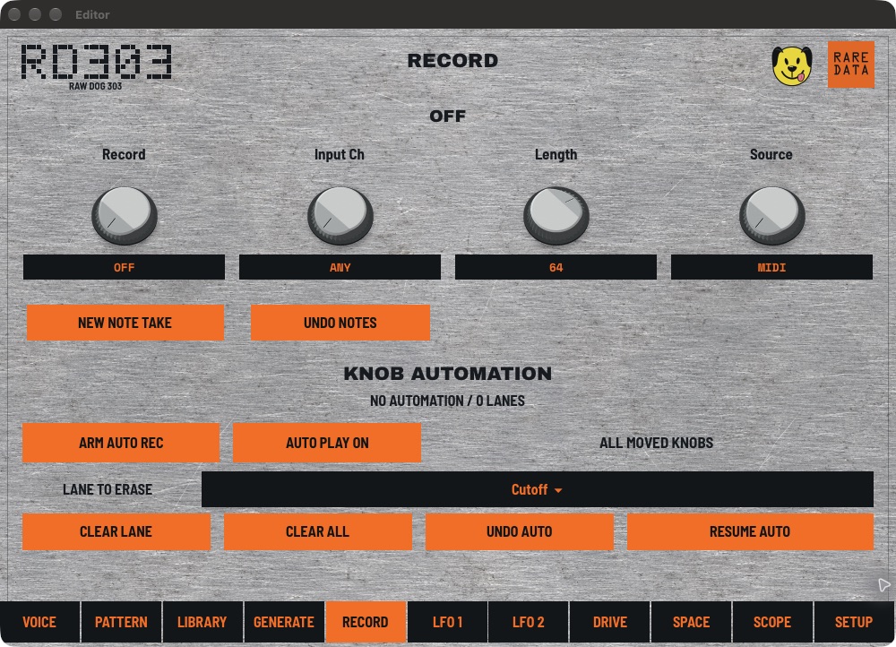The width and height of the screenshot is (896, 647).
Task: Click the OFF status text under the title
Action: tap(447, 116)
